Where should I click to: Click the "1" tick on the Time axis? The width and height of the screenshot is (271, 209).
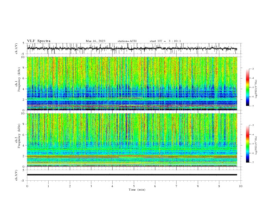(48, 186)
